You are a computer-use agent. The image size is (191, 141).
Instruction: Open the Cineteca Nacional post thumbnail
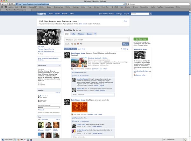point(79,62)
